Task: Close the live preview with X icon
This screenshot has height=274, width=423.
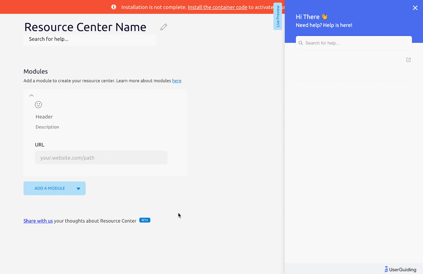Action: pos(415,8)
